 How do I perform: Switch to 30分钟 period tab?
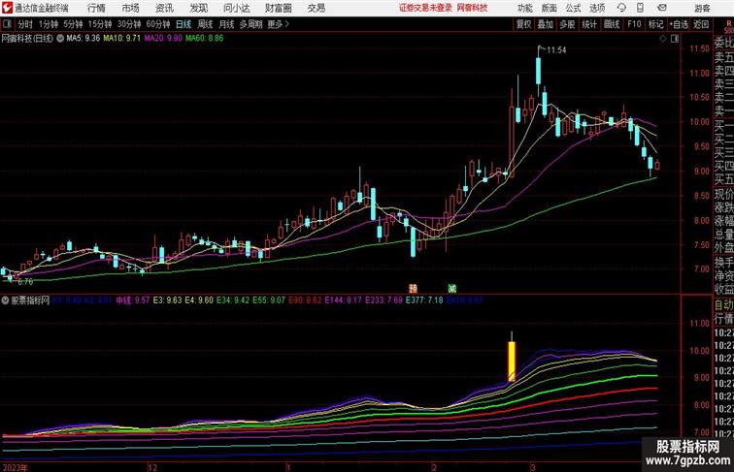click(129, 24)
